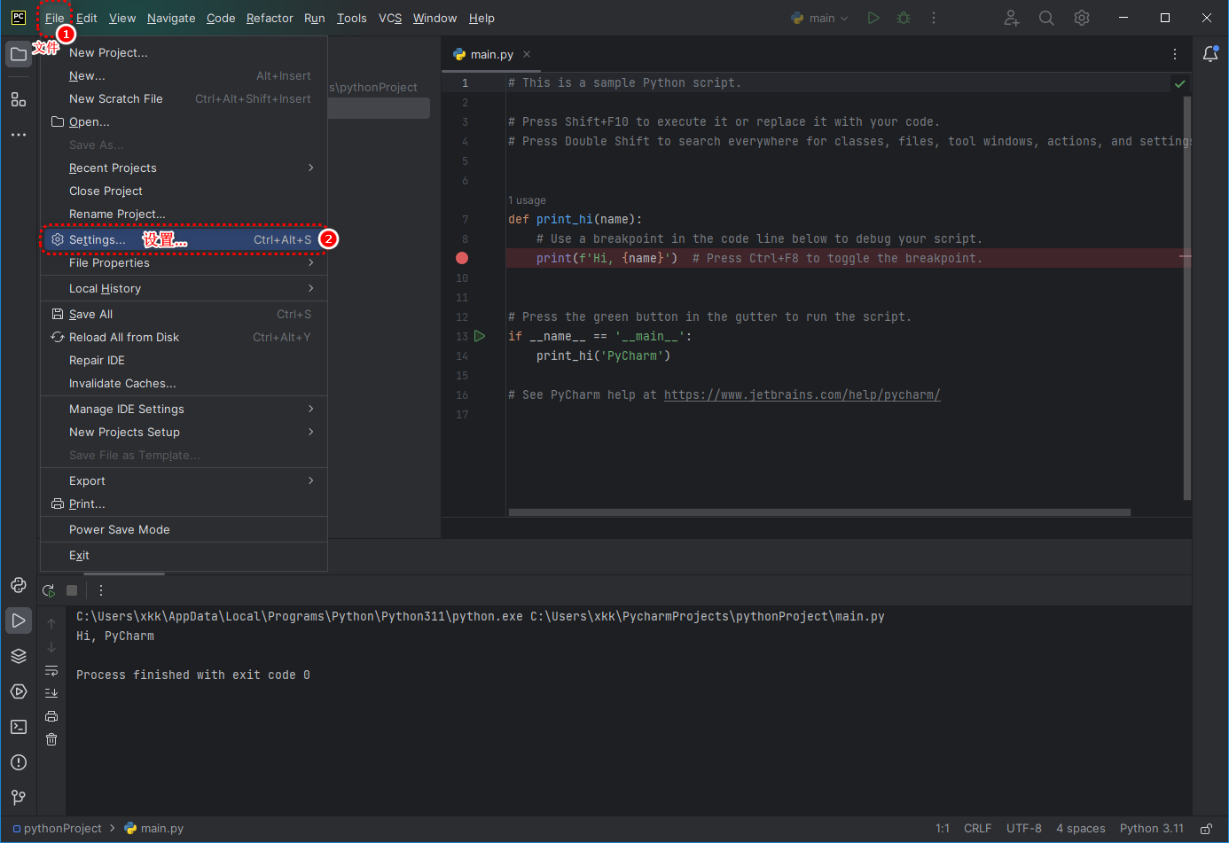This screenshot has height=843, width=1229.
Task: Toggle read-only lock in status bar
Action: click(x=1206, y=829)
